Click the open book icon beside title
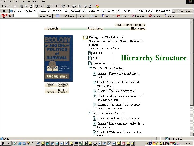The image size is (194, 146). pos(86,38)
